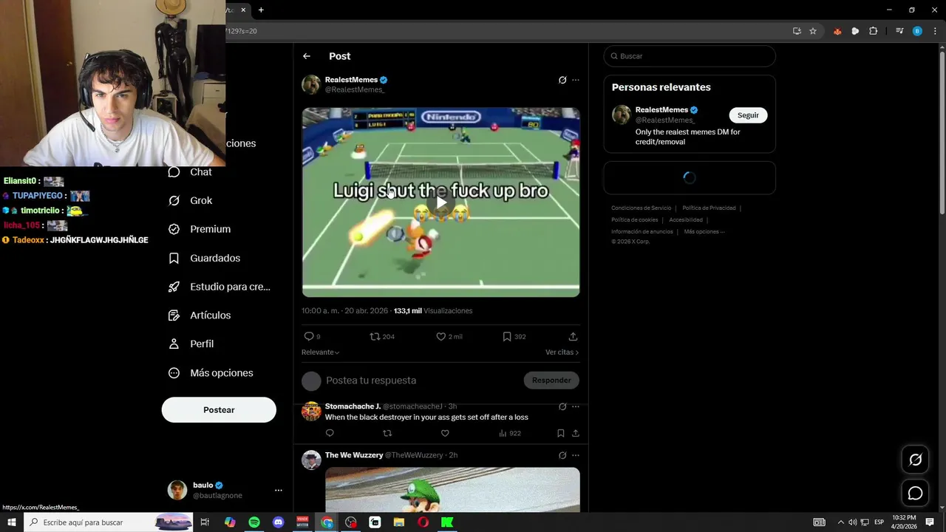Open Guardados in the sidebar
This screenshot has width=946, height=532.
[x=205, y=258]
